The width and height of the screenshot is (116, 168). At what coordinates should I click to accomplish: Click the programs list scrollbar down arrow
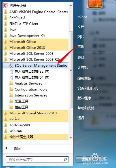[71, 137]
